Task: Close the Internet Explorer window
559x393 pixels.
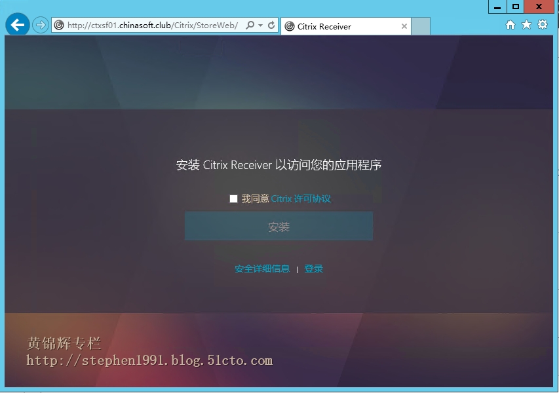Action: 539,7
